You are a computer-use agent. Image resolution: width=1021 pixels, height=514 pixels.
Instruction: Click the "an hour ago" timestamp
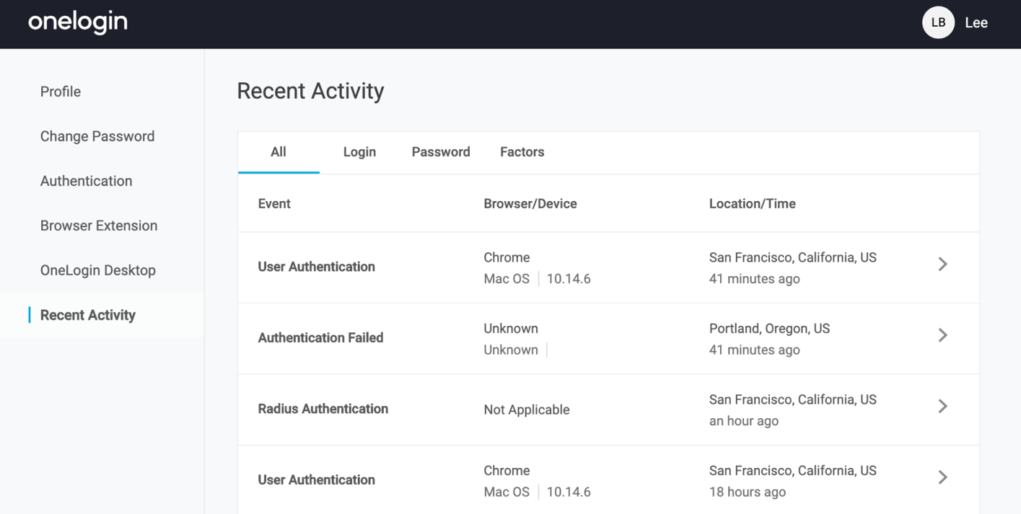point(744,421)
